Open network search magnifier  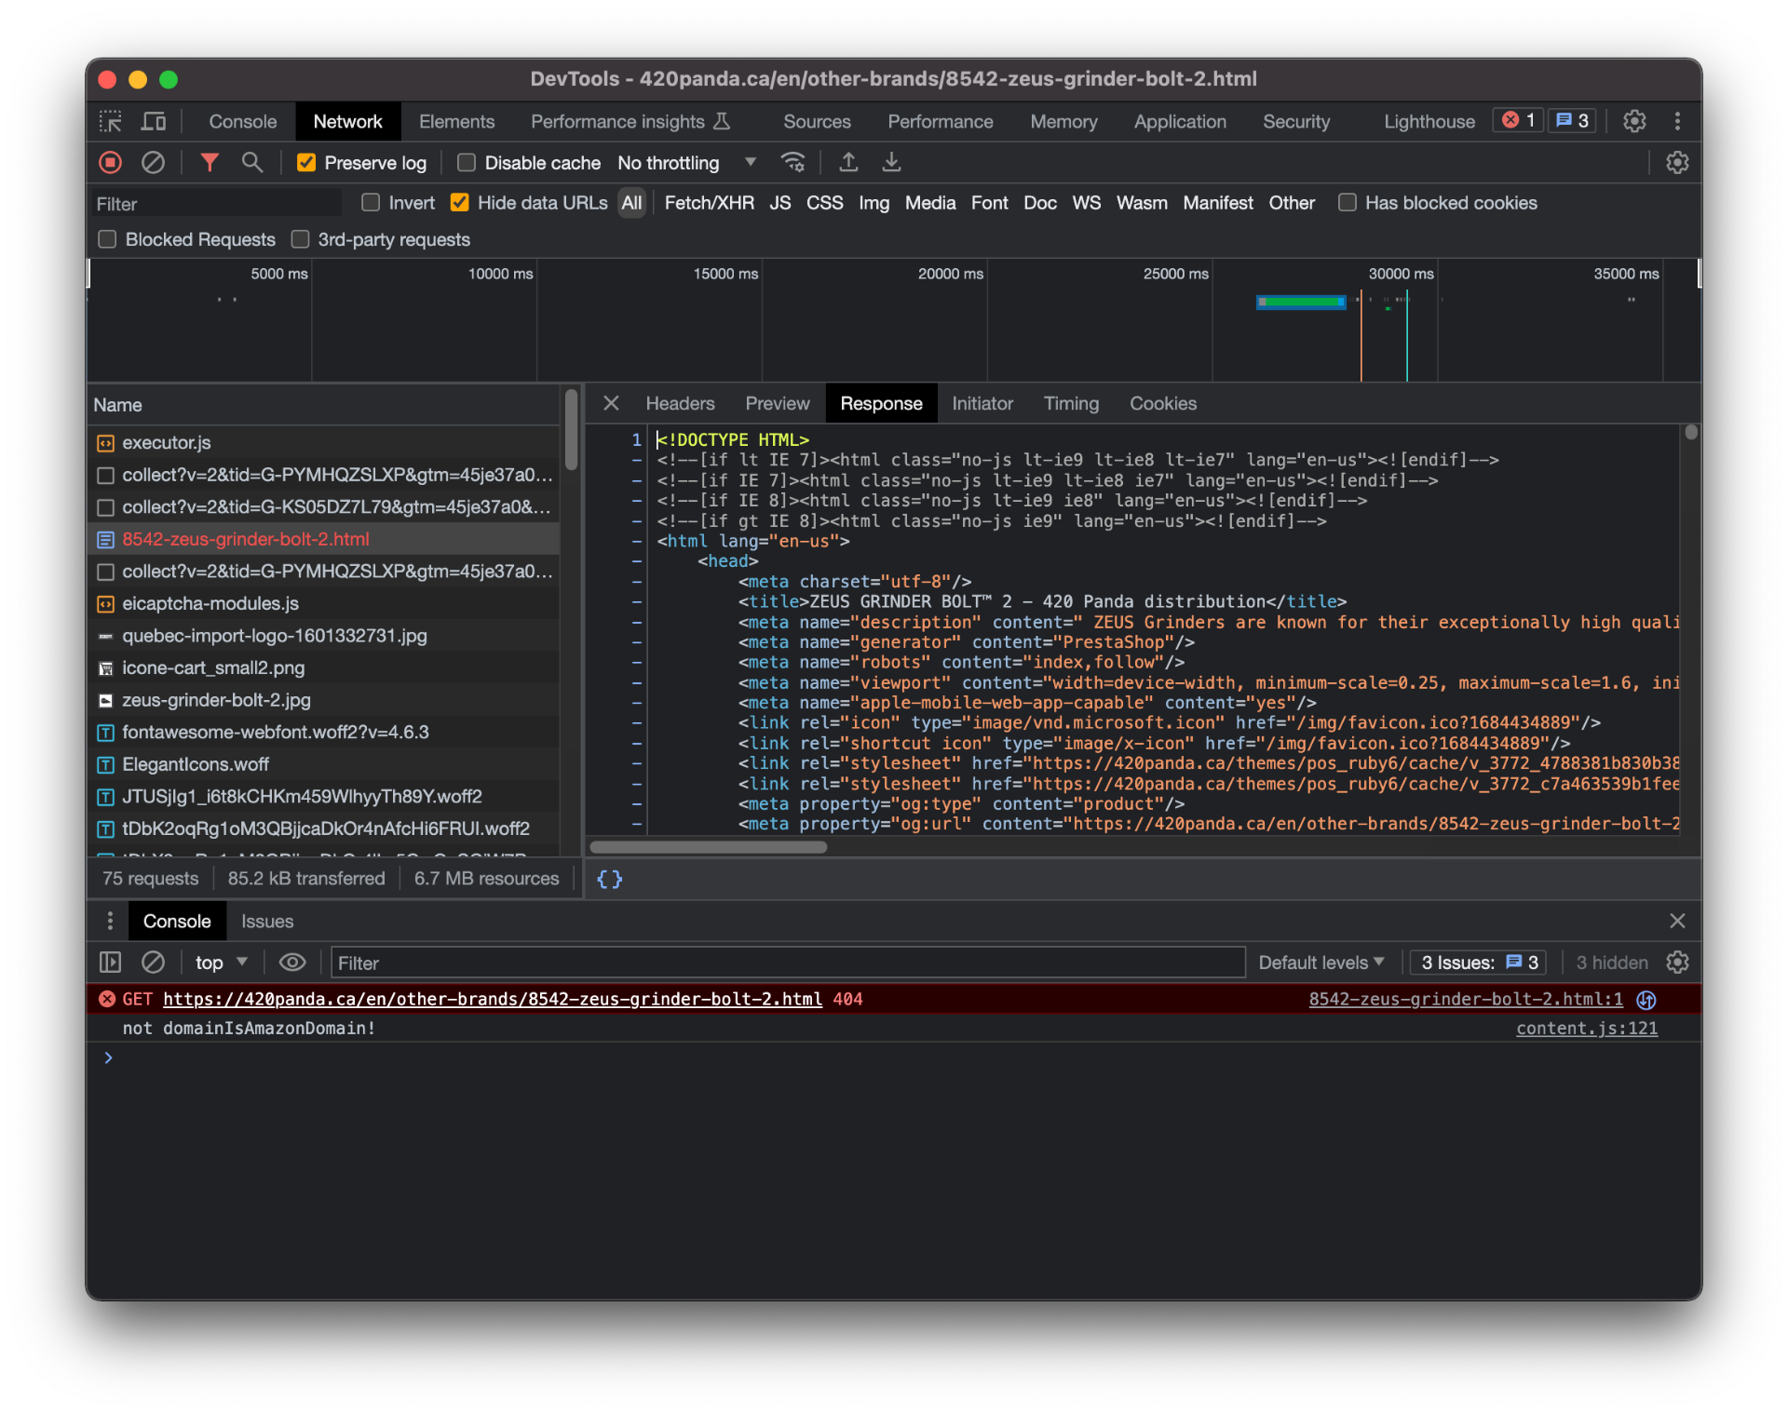coord(251,163)
